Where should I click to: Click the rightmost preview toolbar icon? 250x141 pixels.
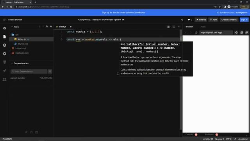246,33
